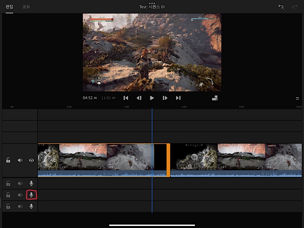
Task: Step forward one frame
Action: pos(165,98)
